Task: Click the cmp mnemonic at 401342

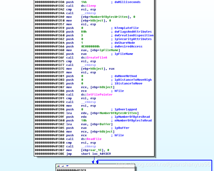Action: [x=69, y=9]
